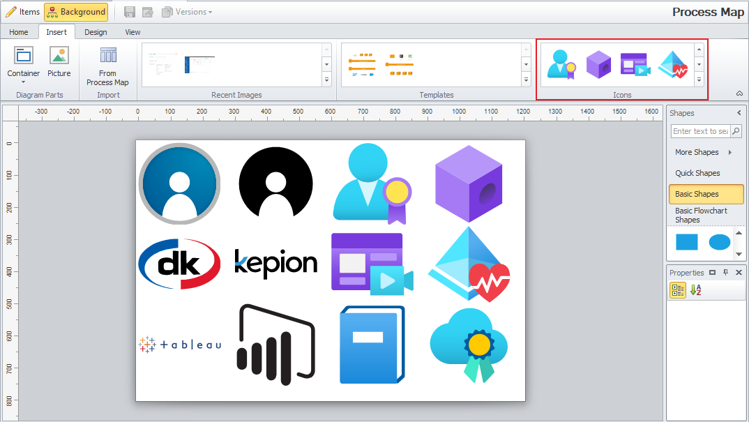Sort properties alphabetically
Screen dimensions: 749x422
(695, 290)
